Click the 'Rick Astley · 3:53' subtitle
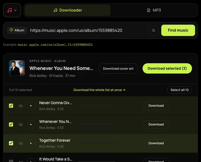201x162 pixels. (51, 128)
